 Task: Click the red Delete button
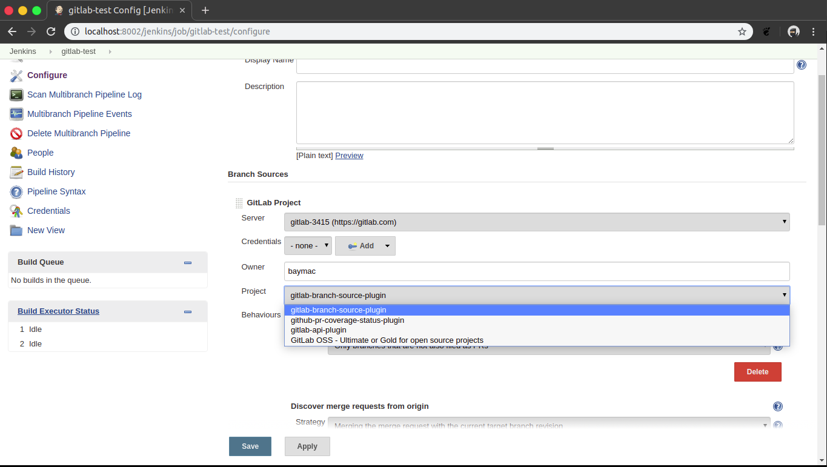click(757, 372)
